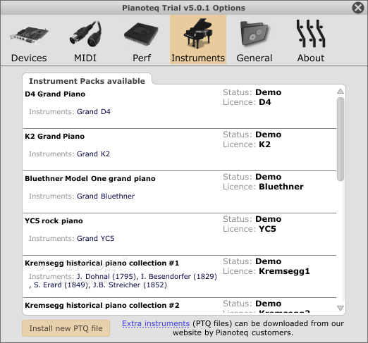Click Demo status of Bluethner Model One
The width and height of the screenshot is (368, 343).
click(269, 177)
